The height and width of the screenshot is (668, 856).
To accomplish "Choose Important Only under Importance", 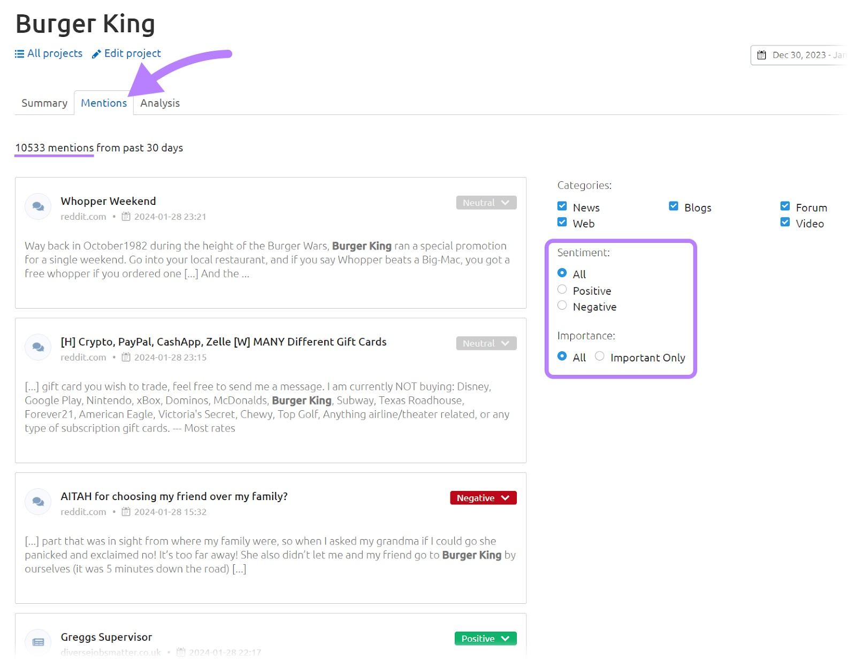I will pyautogui.click(x=599, y=356).
